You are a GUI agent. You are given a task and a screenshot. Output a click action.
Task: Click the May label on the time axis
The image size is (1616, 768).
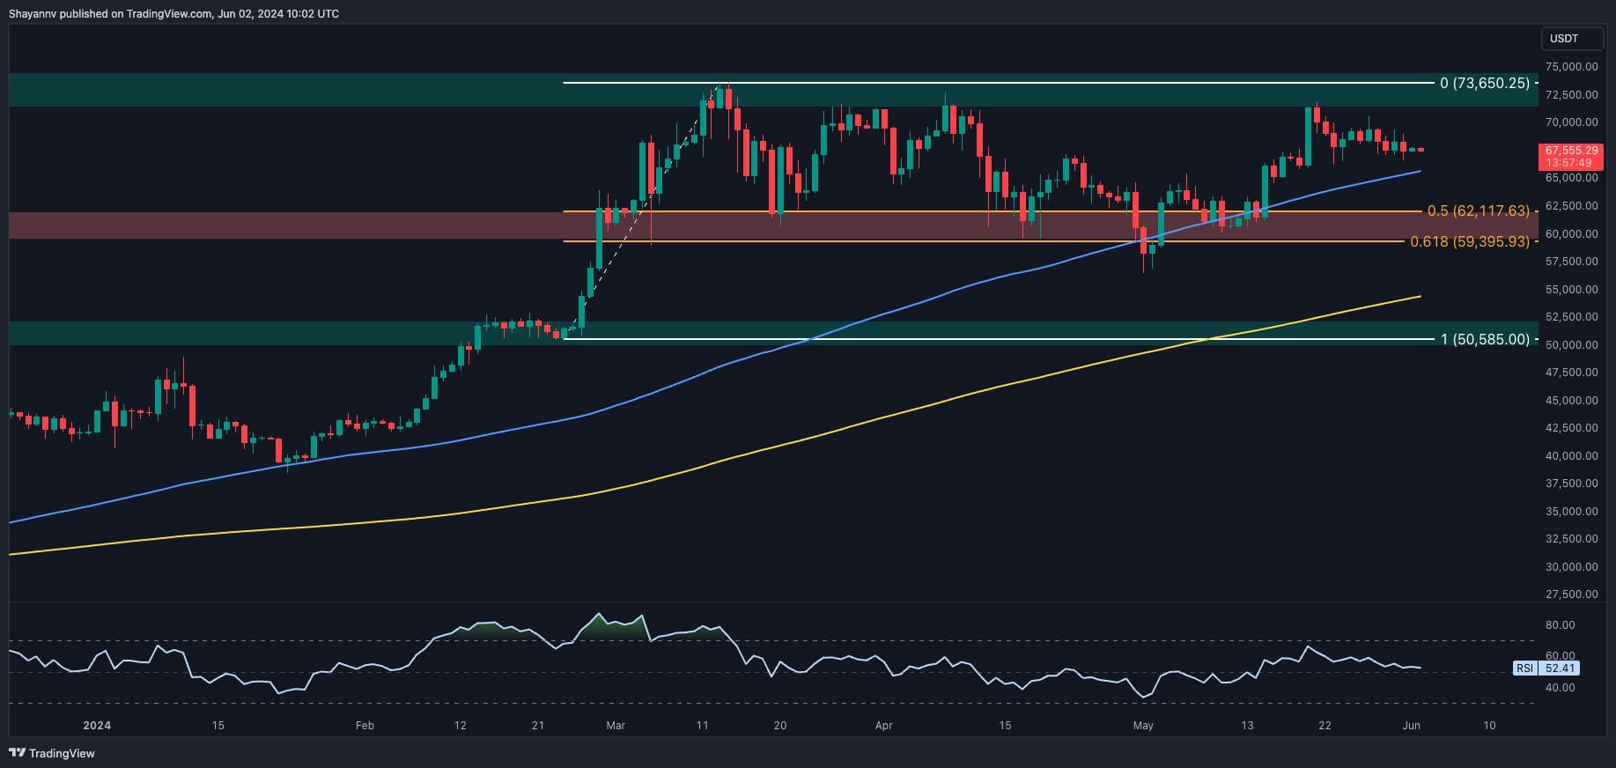pyautogui.click(x=1142, y=726)
